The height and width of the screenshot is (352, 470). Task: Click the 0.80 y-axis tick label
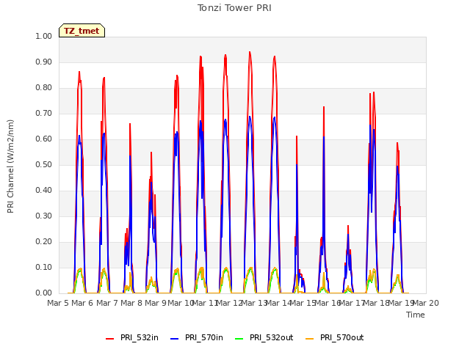pyautogui.click(x=43, y=88)
